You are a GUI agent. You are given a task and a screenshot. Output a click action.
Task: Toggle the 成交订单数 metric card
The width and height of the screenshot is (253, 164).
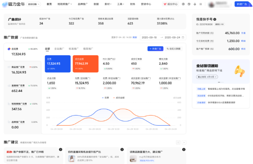[141, 64]
